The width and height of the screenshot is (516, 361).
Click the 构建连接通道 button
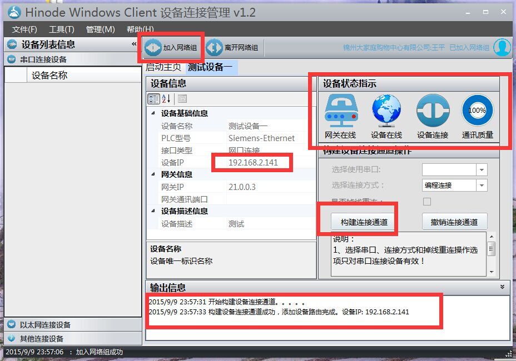point(364,222)
